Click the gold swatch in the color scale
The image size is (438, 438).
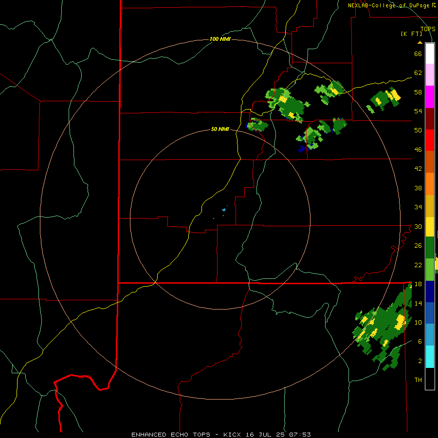pyautogui.click(x=430, y=206)
